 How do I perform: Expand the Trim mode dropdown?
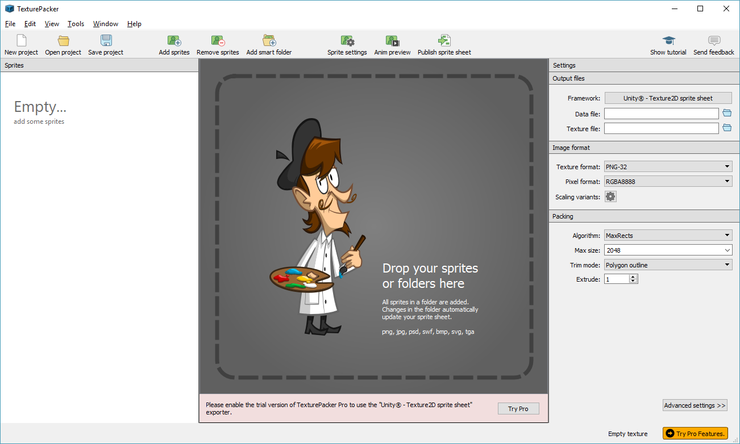pyautogui.click(x=668, y=265)
